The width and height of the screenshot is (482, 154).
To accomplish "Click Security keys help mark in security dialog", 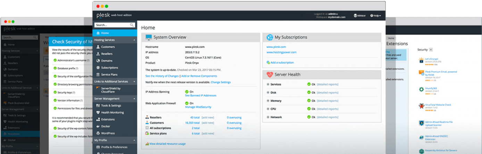I will 74,92.
